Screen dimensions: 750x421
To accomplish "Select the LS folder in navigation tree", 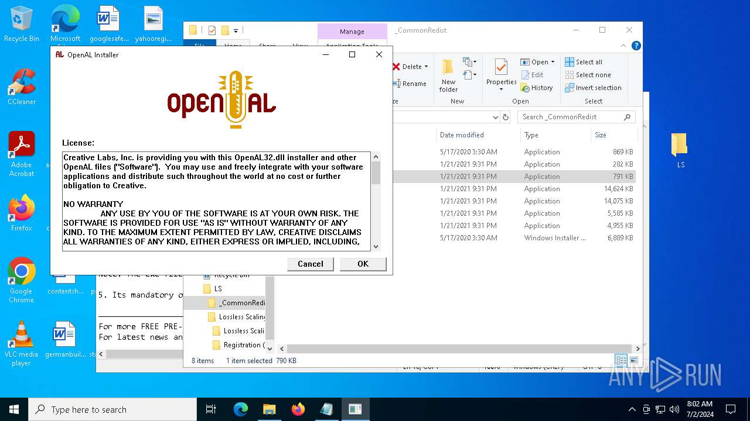I will click(x=218, y=289).
